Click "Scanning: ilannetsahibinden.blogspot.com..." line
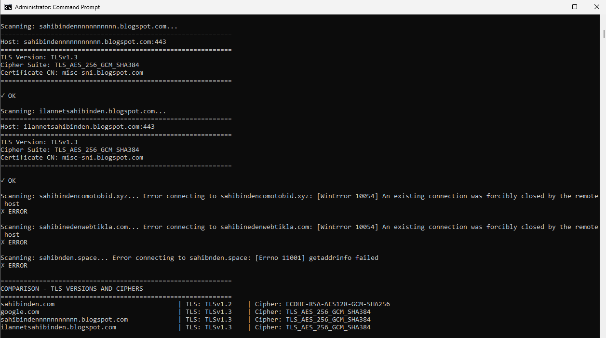Viewport: 606px width, 338px height. coord(83,111)
